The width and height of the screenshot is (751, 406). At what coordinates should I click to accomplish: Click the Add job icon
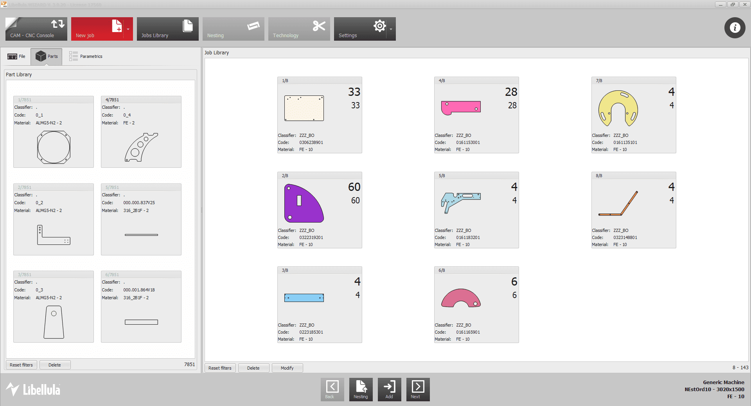[x=389, y=389]
